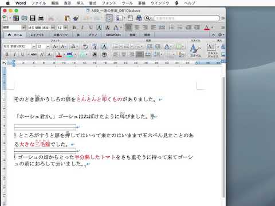Save the document with floppy icon
Image resolution: width=275 pixels, height=206 pixels.
pyautogui.click(x=33, y=18)
